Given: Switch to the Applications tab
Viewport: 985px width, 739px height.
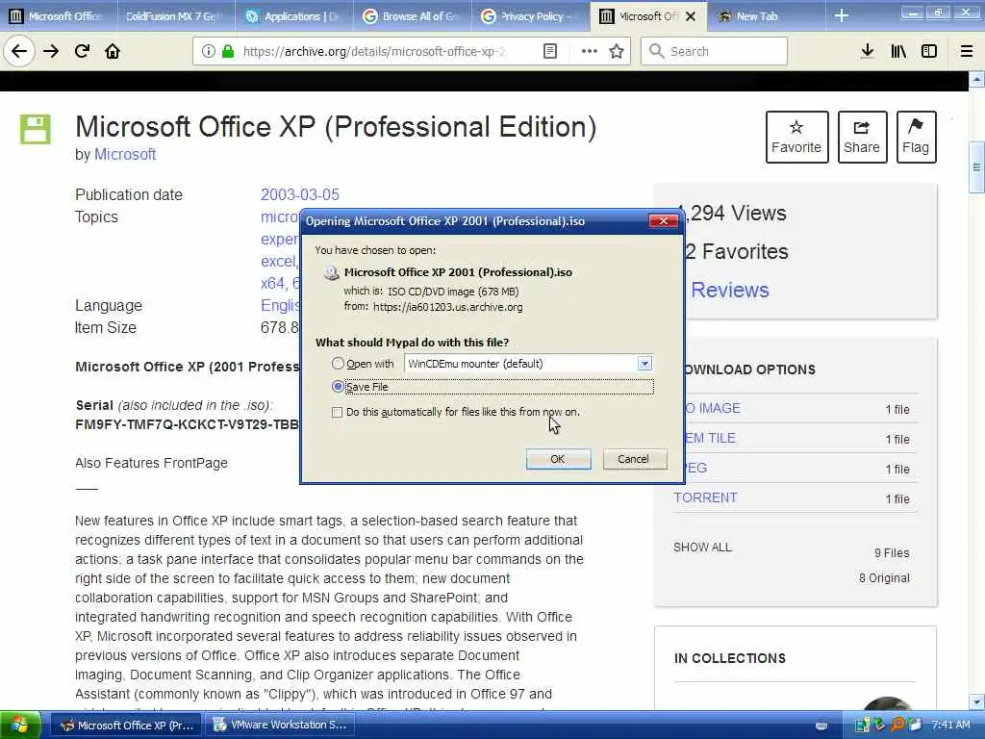Looking at the screenshot, I should coord(294,16).
